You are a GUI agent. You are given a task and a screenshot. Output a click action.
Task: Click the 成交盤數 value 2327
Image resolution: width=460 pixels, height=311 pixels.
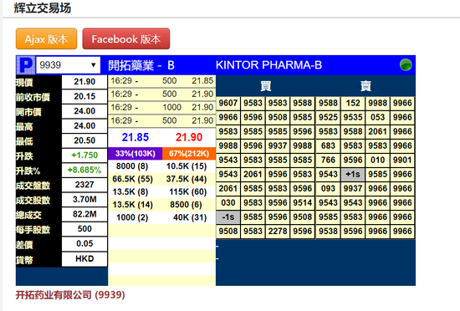click(84, 185)
